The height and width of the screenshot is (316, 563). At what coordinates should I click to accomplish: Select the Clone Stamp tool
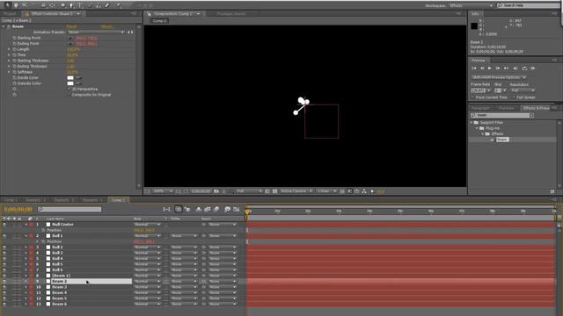(x=99, y=5)
